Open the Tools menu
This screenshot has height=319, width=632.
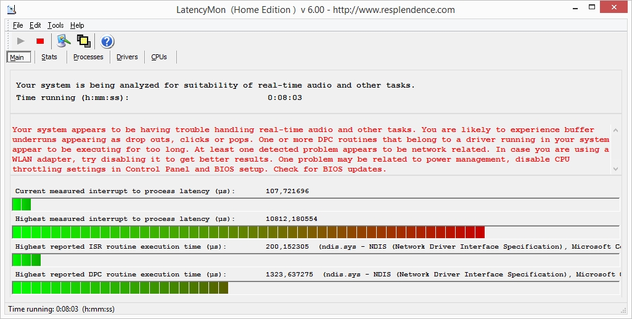pos(55,25)
